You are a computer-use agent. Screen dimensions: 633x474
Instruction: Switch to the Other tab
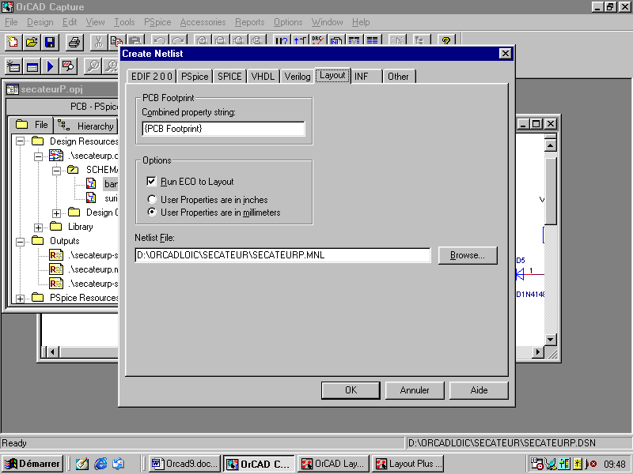coord(399,76)
